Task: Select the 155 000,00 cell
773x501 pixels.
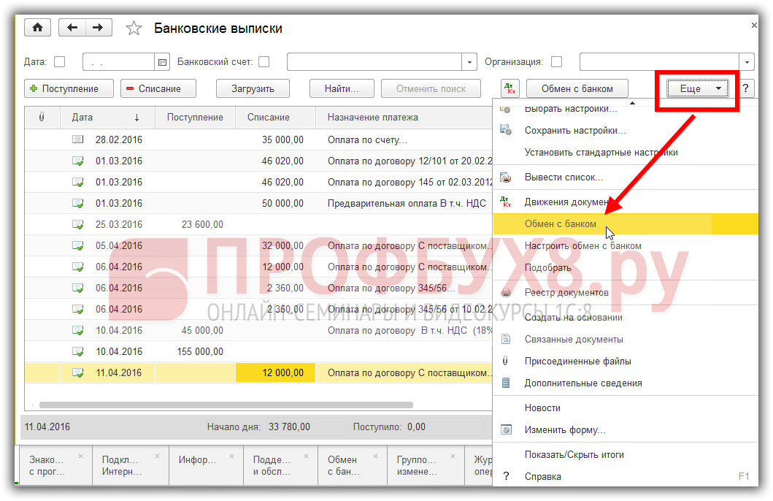Action: click(x=195, y=351)
